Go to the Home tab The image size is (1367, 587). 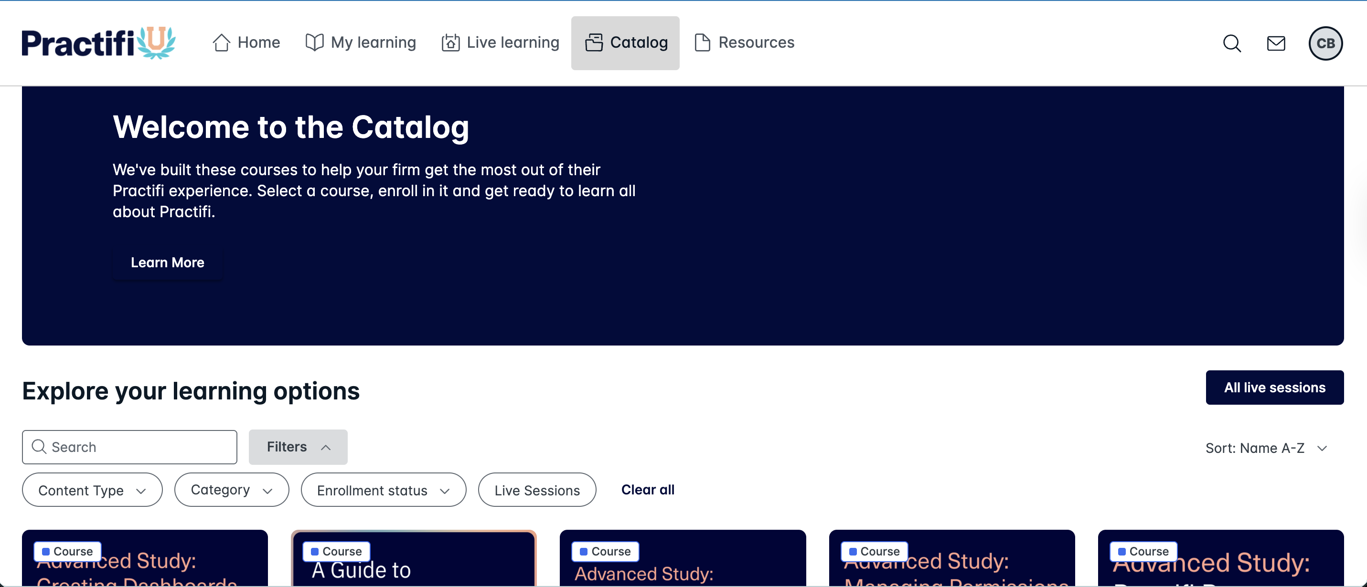(246, 42)
